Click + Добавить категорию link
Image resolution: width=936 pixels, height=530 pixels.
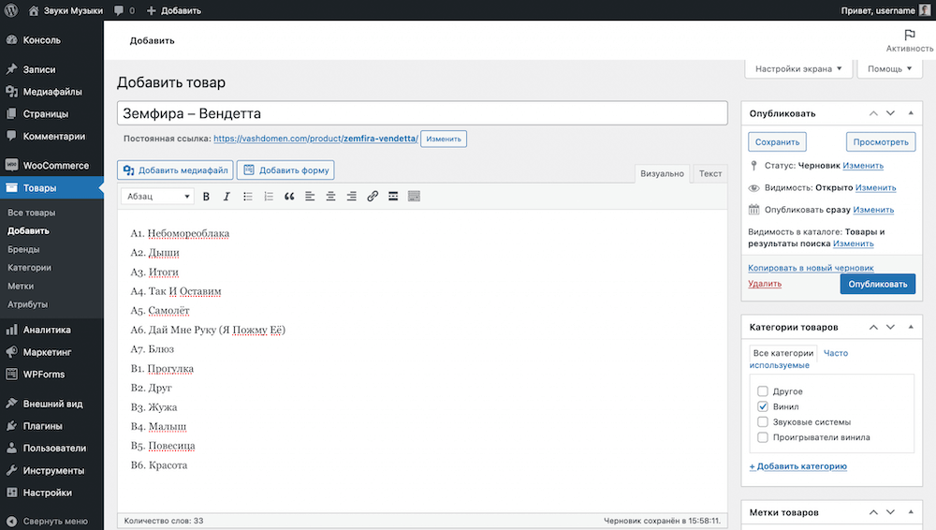point(798,466)
